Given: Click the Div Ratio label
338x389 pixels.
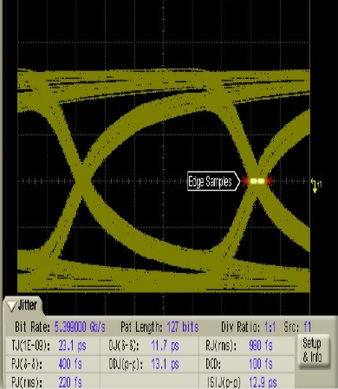Looking at the screenshot, I should point(241,327).
